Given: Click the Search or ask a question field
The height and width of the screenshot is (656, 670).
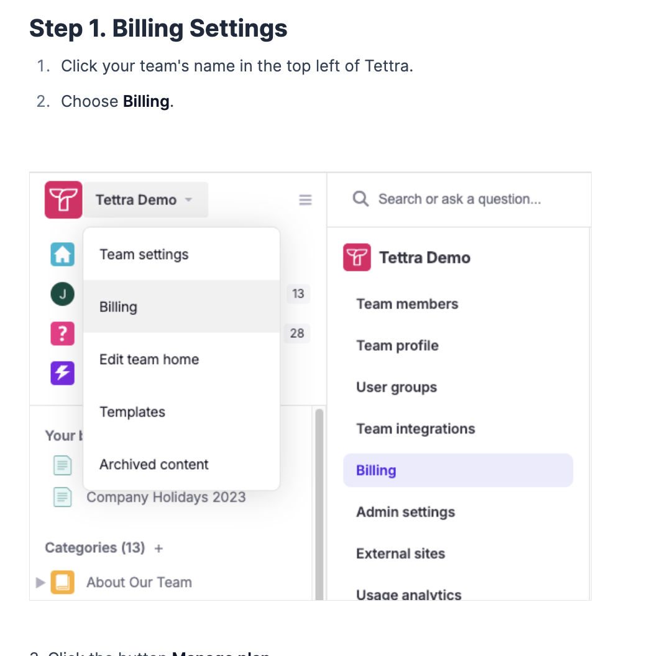Looking at the screenshot, I should pyautogui.click(x=460, y=199).
